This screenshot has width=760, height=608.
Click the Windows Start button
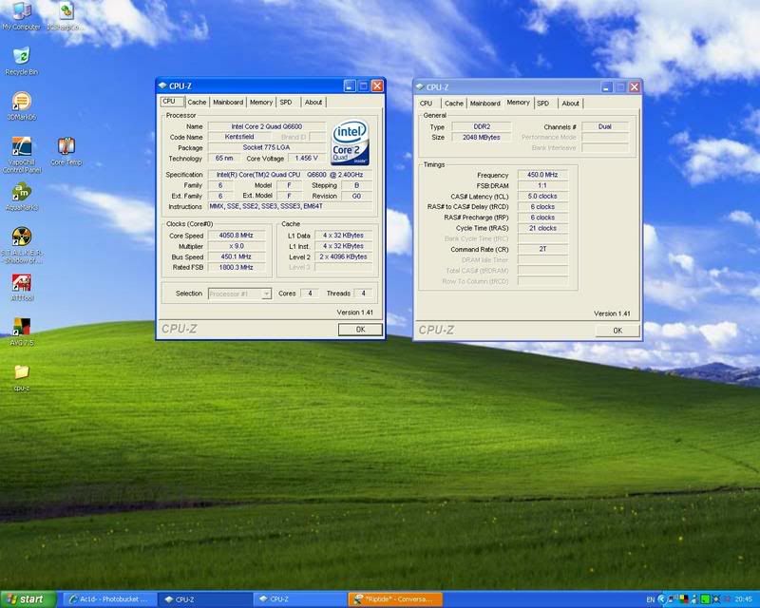28,599
